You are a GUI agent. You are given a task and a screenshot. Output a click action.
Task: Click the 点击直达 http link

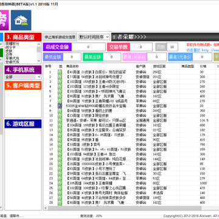[203, 50]
